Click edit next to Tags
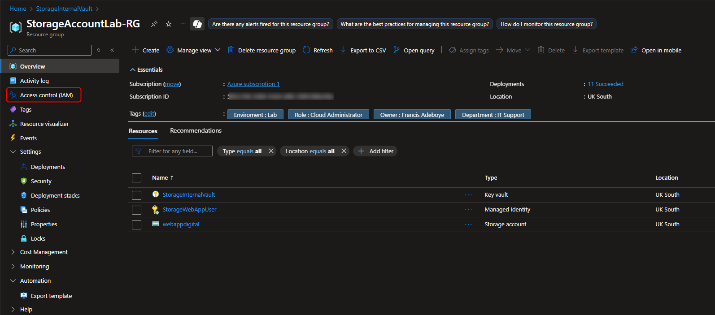 click(x=149, y=113)
